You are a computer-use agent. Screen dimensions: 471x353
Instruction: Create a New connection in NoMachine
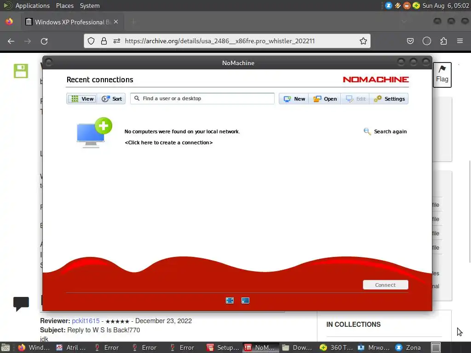click(x=294, y=99)
